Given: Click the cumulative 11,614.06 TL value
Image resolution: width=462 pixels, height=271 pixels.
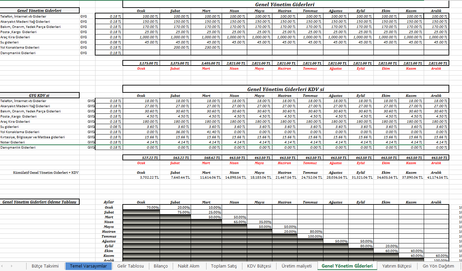Looking at the screenshot, I should tap(206, 177).
